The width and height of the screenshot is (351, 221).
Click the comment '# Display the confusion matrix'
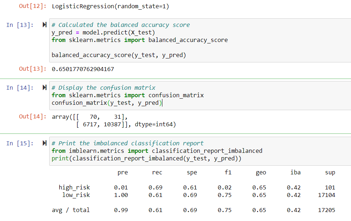click(x=103, y=88)
